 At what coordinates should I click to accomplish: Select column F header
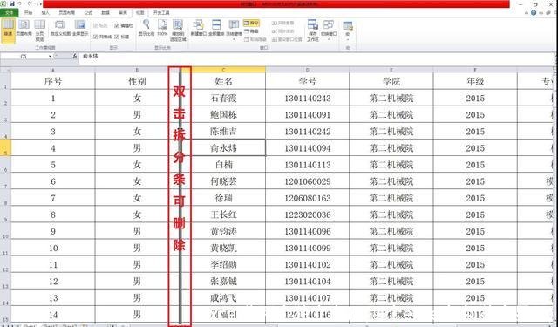point(475,70)
